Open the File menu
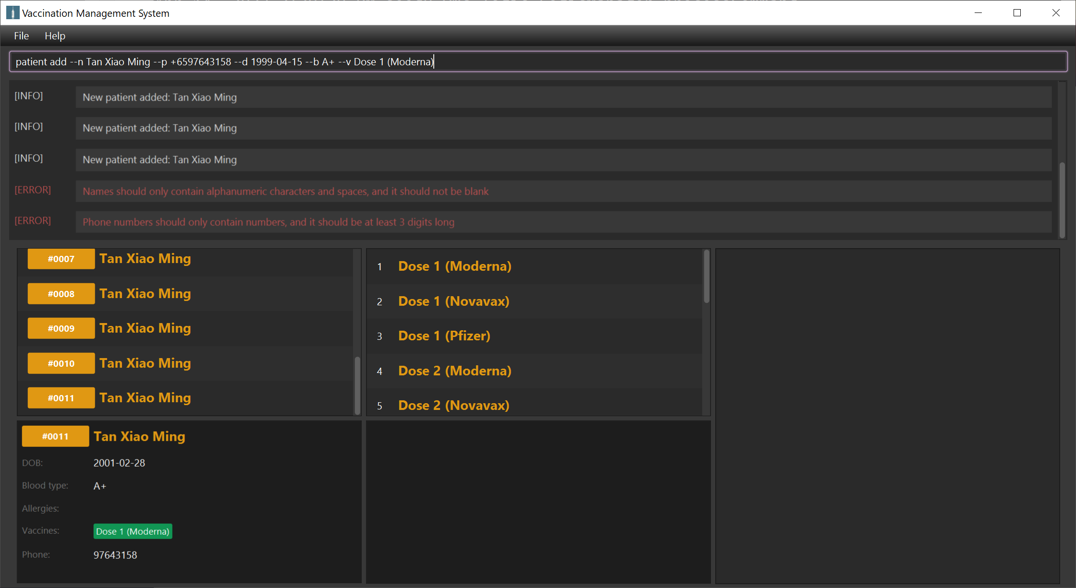 [21, 36]
